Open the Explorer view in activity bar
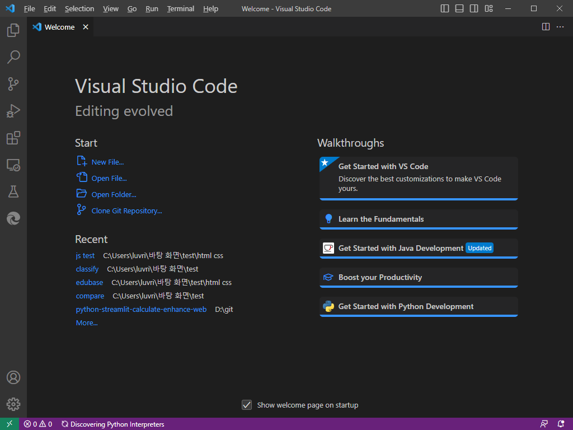Screen dimensions: 573x430 tap(13, 30)
